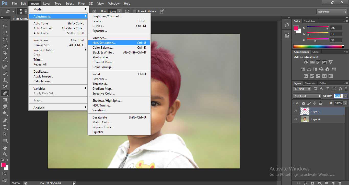Screen dimensions: 349x185
Task: Select the Zoom tool
Action: 5,154
